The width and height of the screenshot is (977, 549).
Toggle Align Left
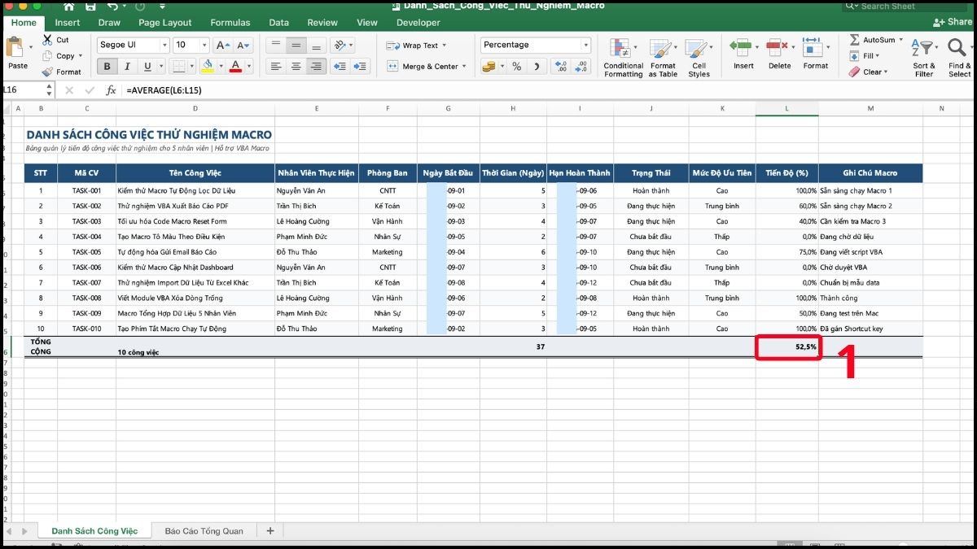(277, 67)
